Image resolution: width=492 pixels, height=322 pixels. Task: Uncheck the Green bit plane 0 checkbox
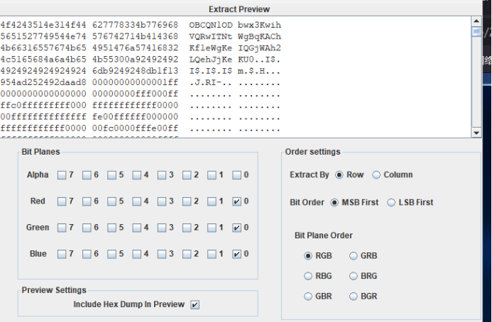[x=237, y=228]
